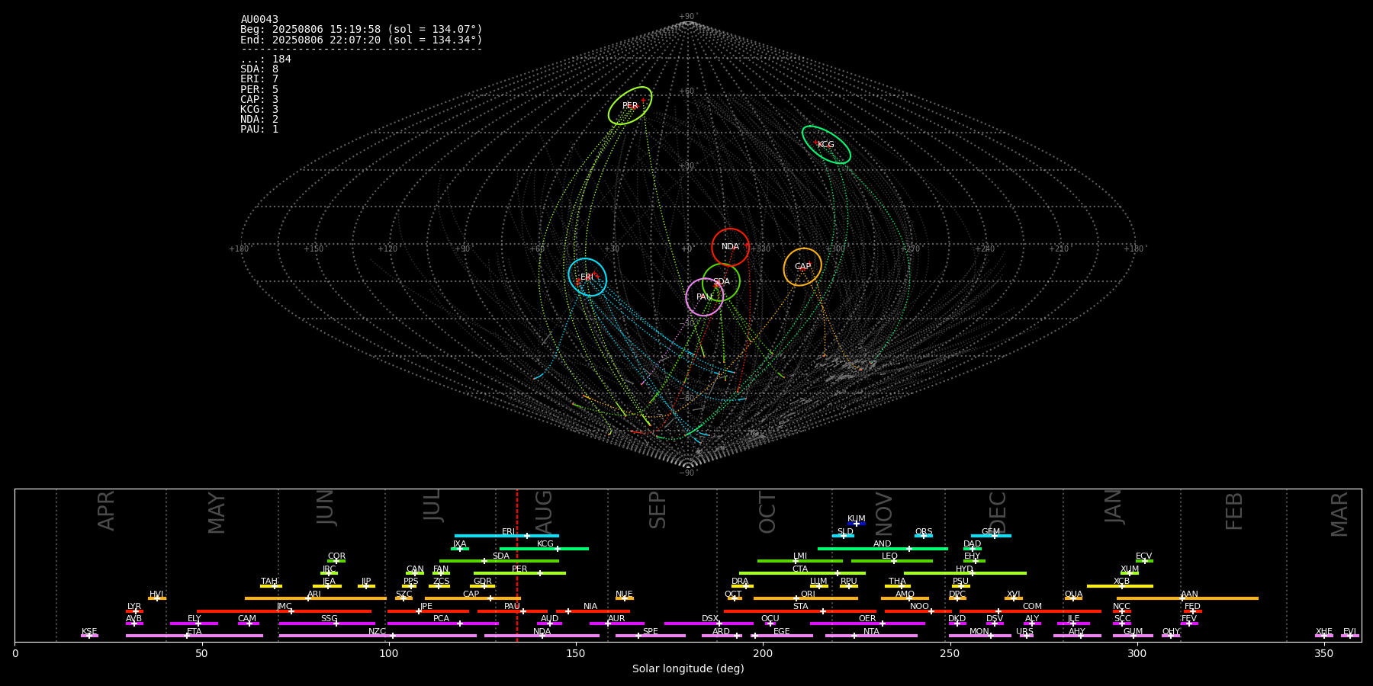This screenshot has height=686, width=1373.
Task: Click the 'AU0043' station label
Action: tap(259, 20)
